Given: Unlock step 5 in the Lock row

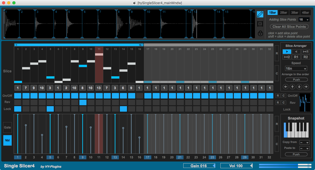Looking at the screenshot, I should click(50, 109).
